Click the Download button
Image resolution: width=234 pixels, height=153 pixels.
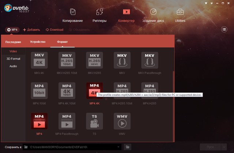54,30
